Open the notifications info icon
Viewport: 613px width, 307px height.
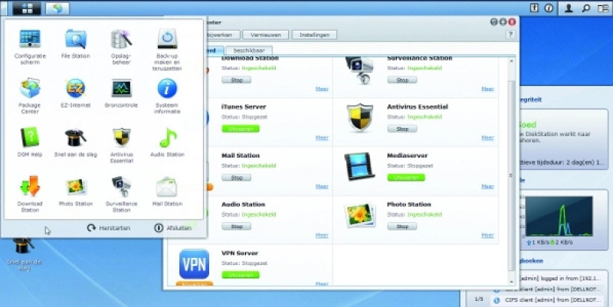549,8
